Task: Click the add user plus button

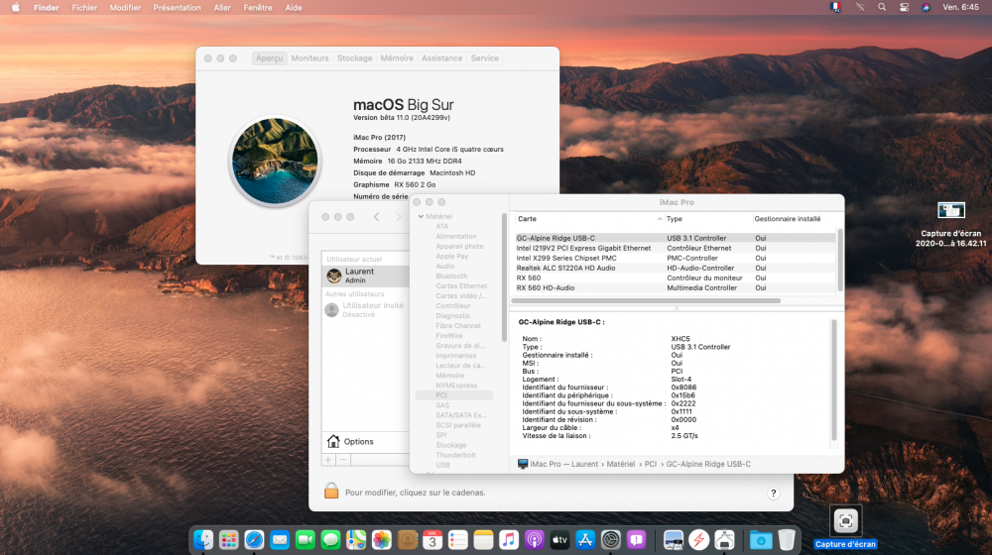Action: (328, 460)
